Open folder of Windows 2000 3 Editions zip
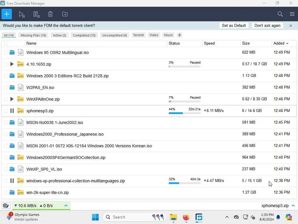This screenshot has height=224, width=298. pos(12,76)
